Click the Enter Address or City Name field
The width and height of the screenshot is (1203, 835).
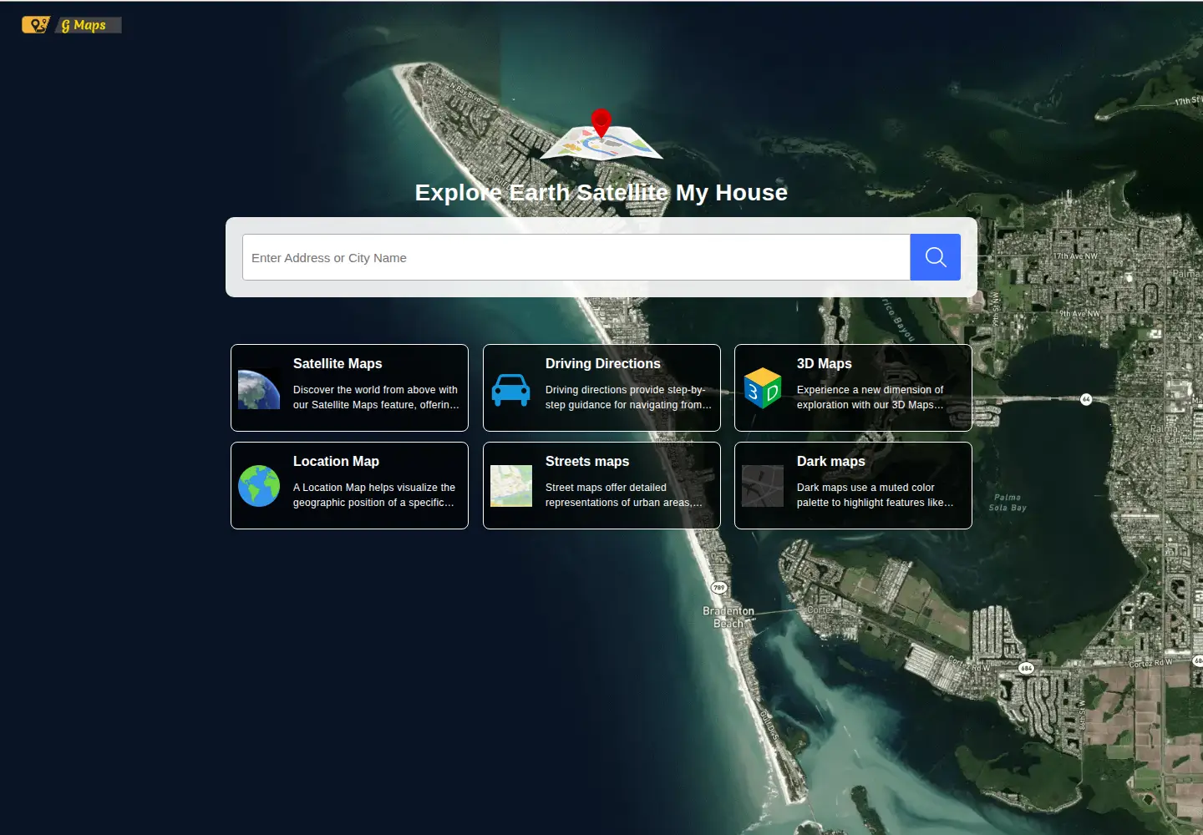pos(576,257)
